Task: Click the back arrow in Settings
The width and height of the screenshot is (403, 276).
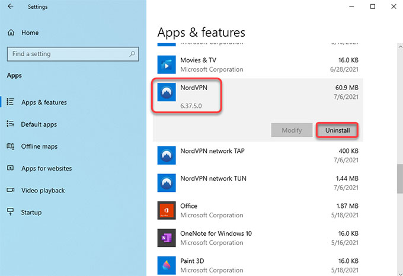Action: (x=10, y=6)
